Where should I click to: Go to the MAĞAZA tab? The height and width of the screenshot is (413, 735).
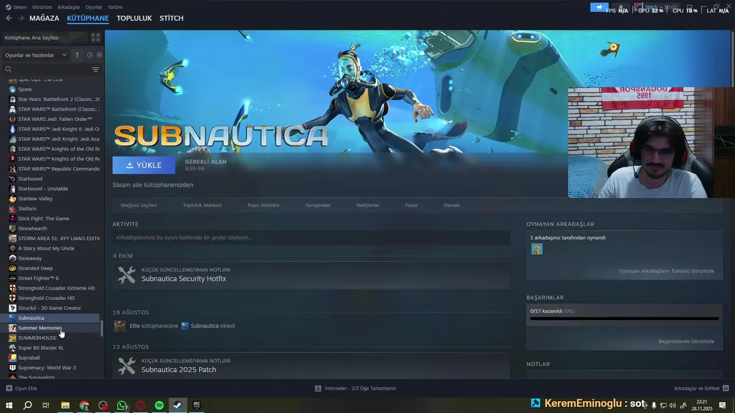(x=44, y=18)
